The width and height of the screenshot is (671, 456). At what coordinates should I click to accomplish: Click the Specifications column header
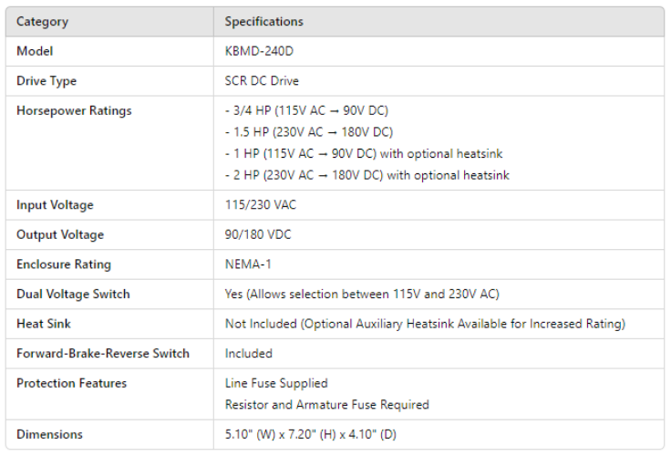[x=264, y=22]
